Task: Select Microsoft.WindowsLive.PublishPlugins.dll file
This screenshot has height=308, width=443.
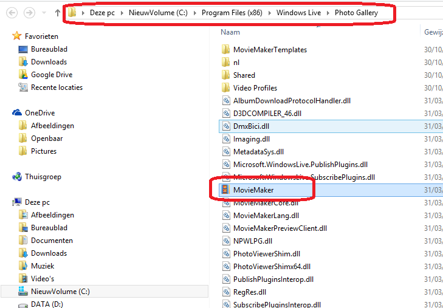Action: pyautogui.click(x=300, y=164)
